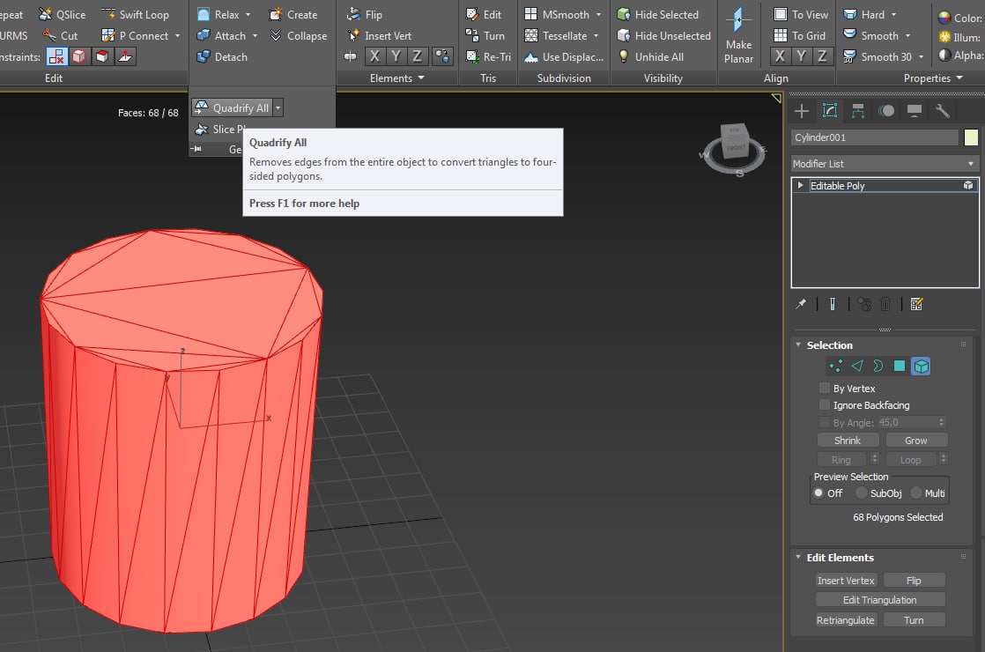
Task: Click the Retriangulate button
Action: (x=846, y=620)
